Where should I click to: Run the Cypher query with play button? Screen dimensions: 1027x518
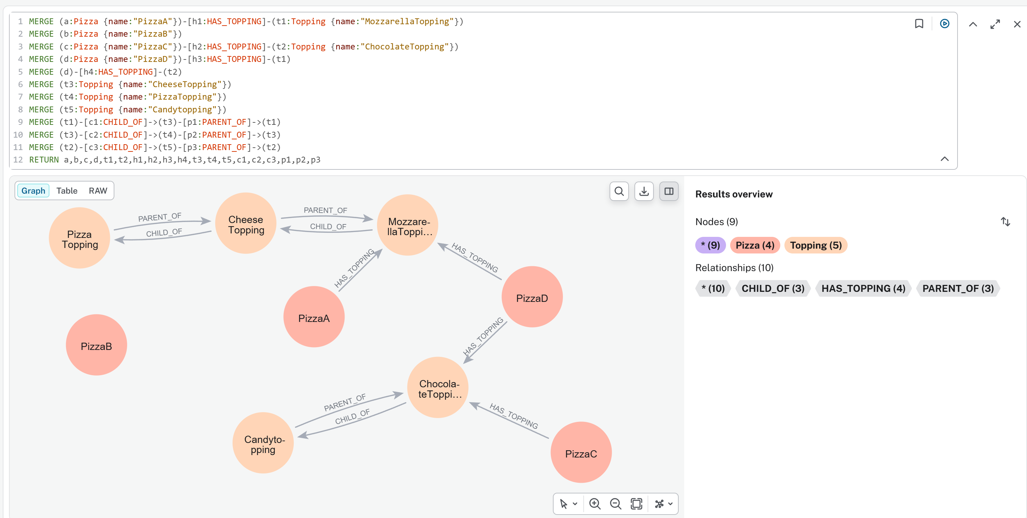[x=944, y=24]
